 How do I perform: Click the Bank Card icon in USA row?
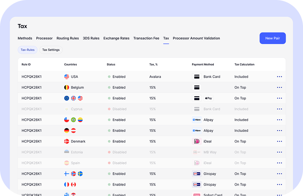pyautogui.click(x=197, y=76)
